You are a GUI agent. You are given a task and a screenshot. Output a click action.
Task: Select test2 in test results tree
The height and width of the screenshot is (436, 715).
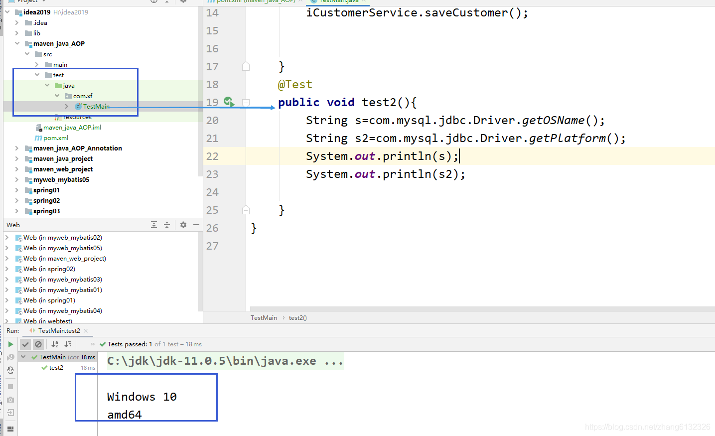[56, 368]
